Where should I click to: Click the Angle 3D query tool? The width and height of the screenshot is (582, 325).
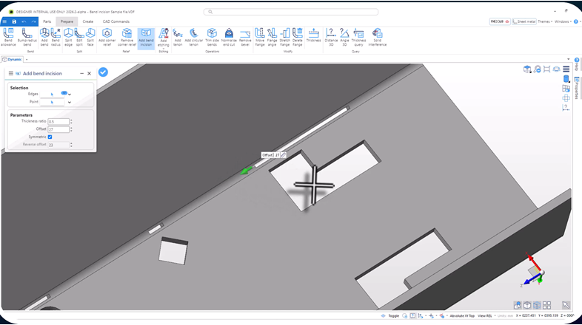pos(344,37)
